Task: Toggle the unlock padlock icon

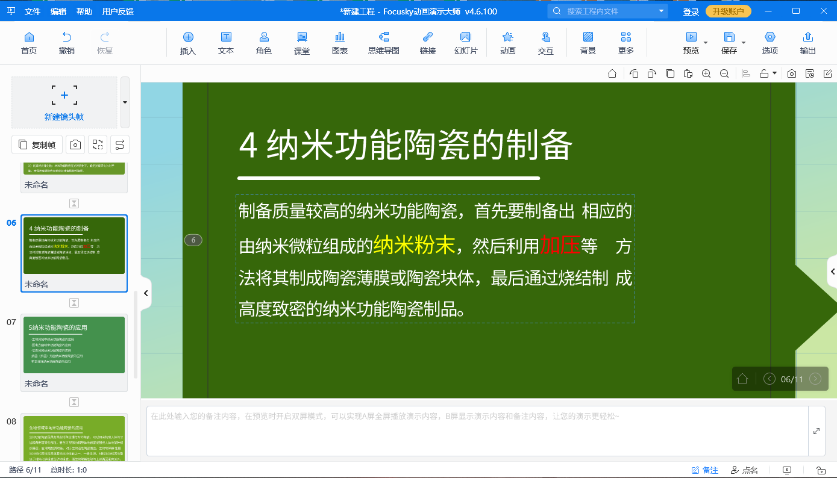Action: point(764,73)
